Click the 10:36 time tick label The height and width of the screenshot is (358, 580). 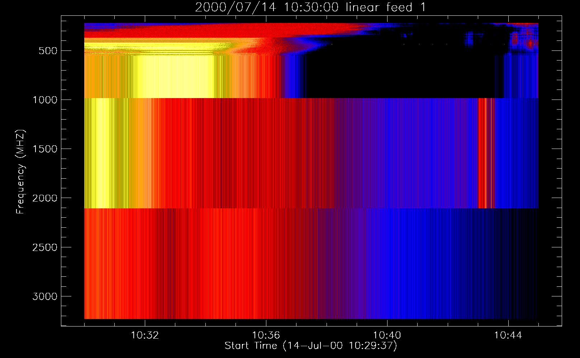[x=266, y=335]
